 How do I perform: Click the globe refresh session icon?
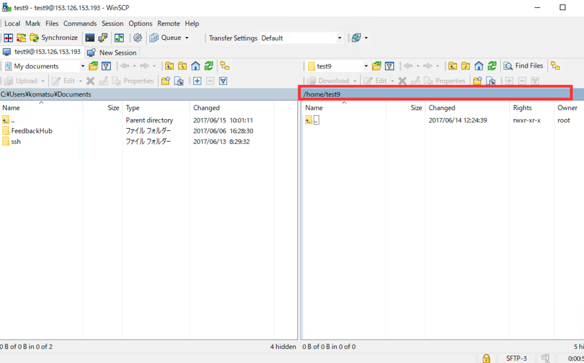[x=356, y=38]
